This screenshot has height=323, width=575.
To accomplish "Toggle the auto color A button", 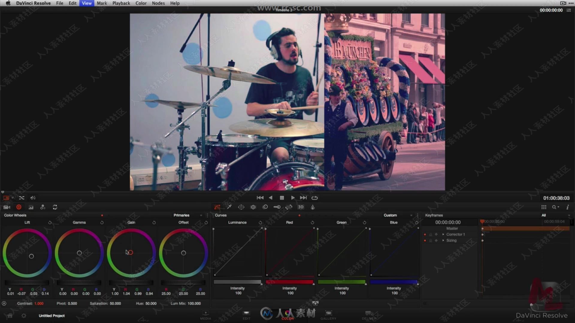I will (4, 303).
